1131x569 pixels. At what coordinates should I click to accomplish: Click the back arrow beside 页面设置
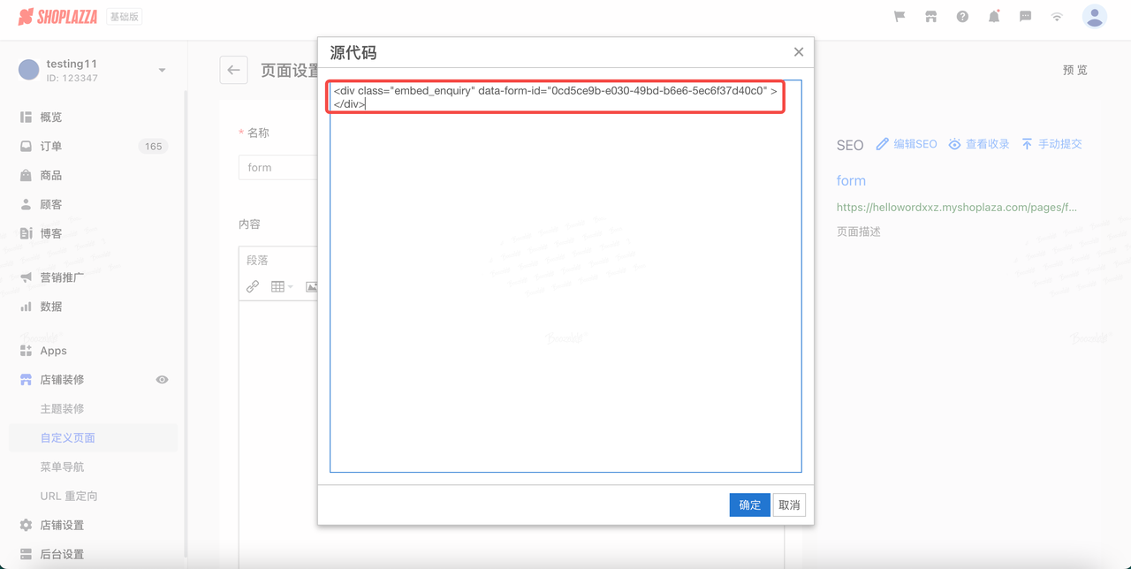234,71
